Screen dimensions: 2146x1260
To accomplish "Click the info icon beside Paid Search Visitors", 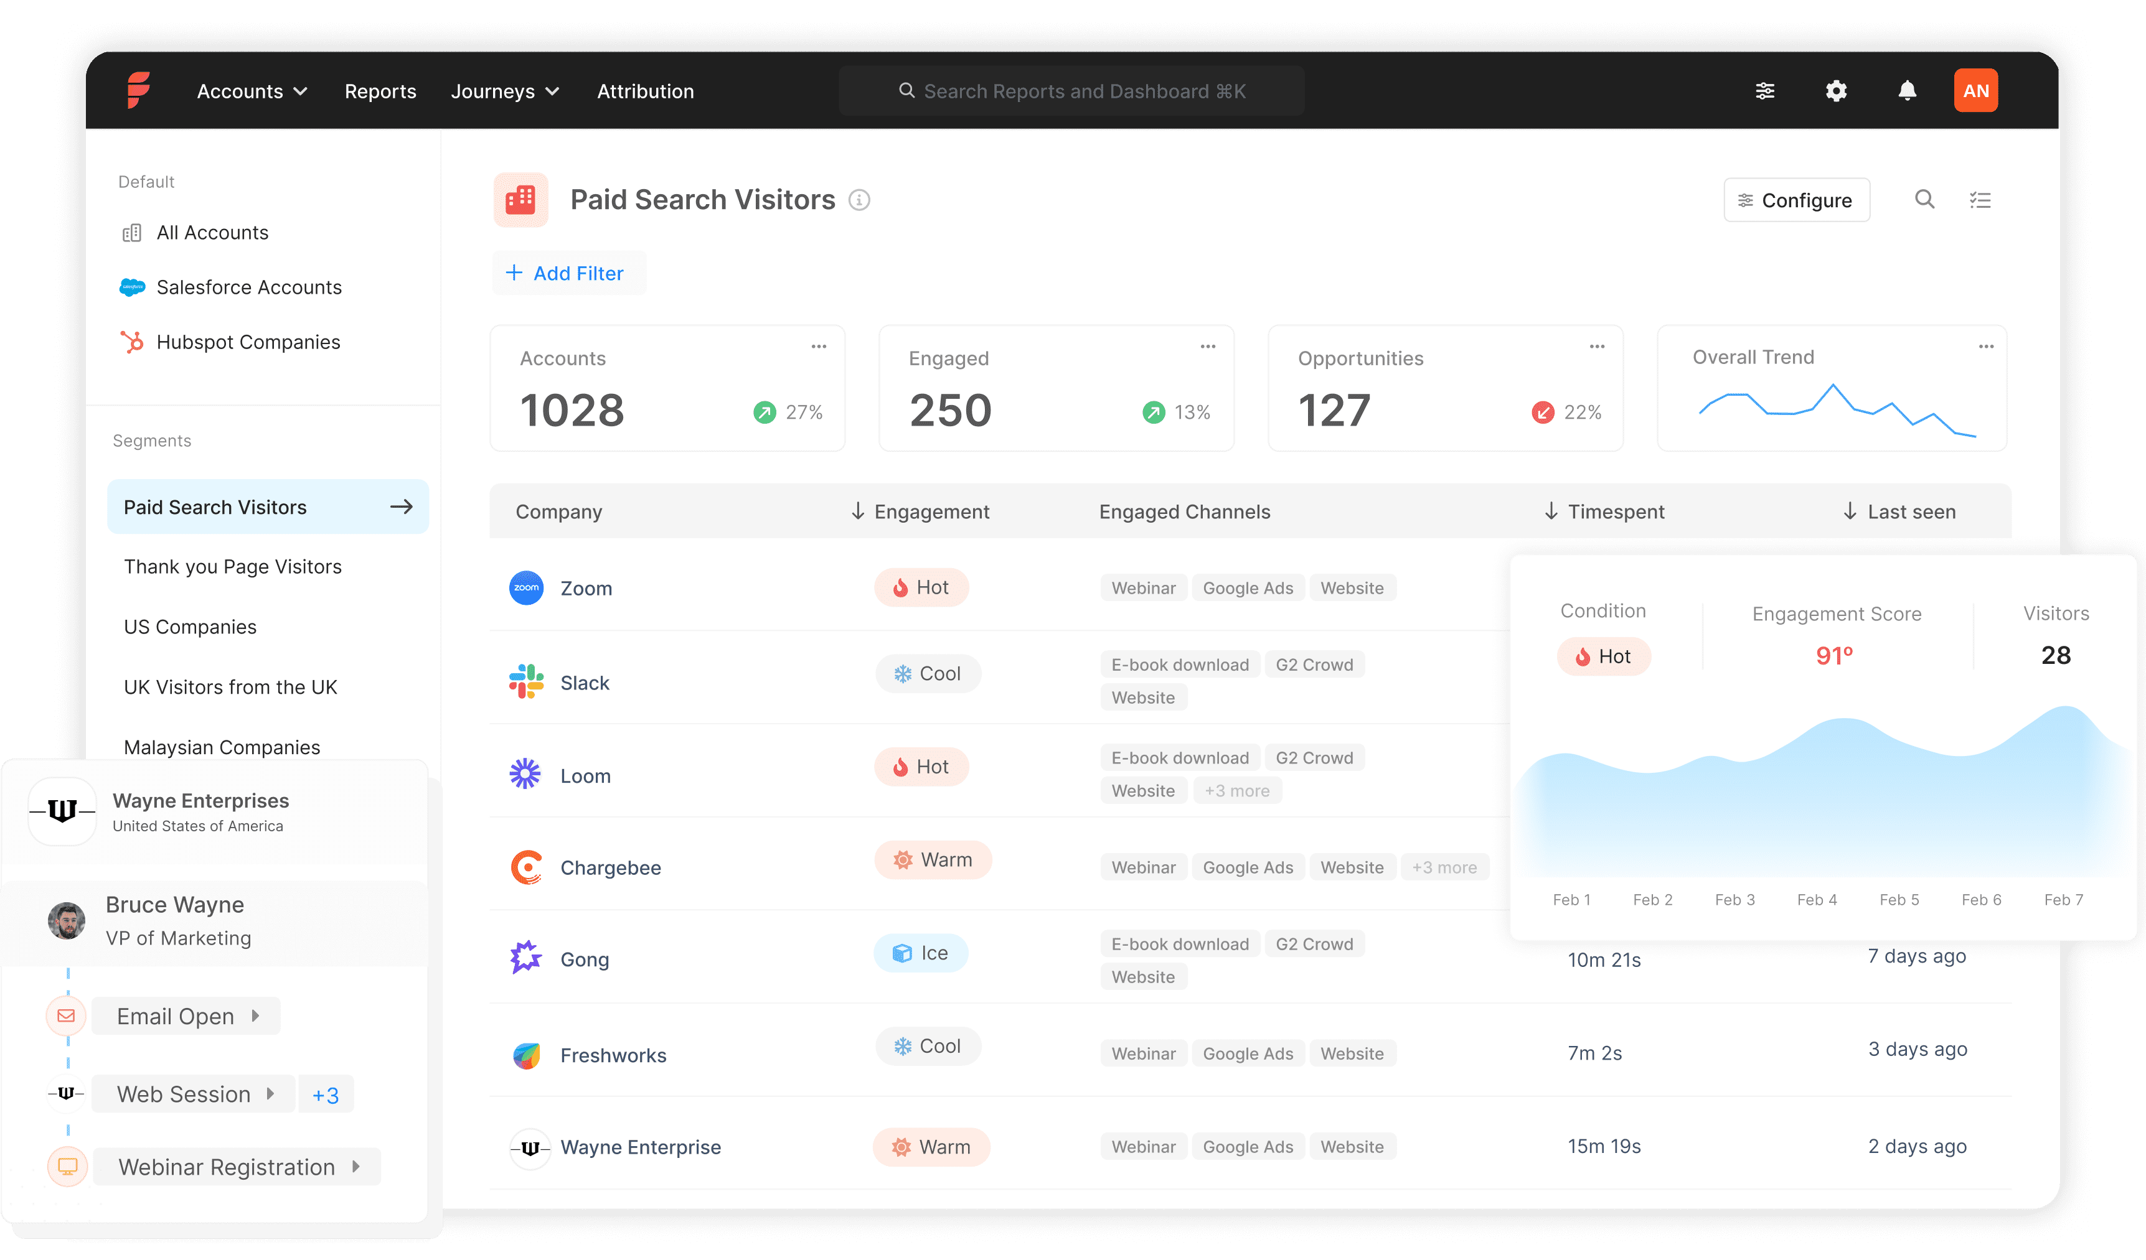I will pos(859,200).
